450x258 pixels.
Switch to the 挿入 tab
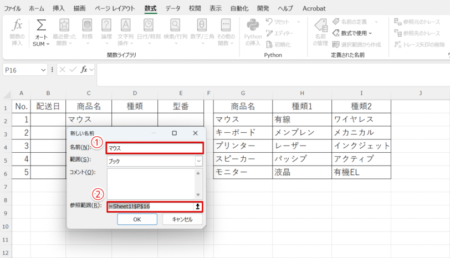59,8
